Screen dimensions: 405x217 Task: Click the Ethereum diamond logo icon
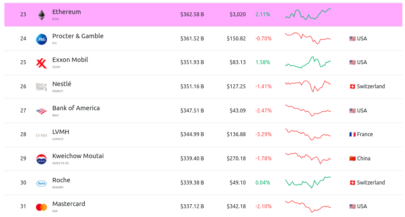[41, 15]
